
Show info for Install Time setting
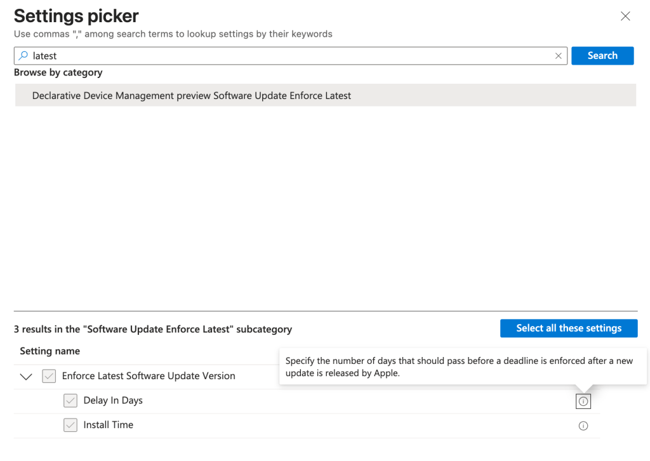[x=583, y=425]
